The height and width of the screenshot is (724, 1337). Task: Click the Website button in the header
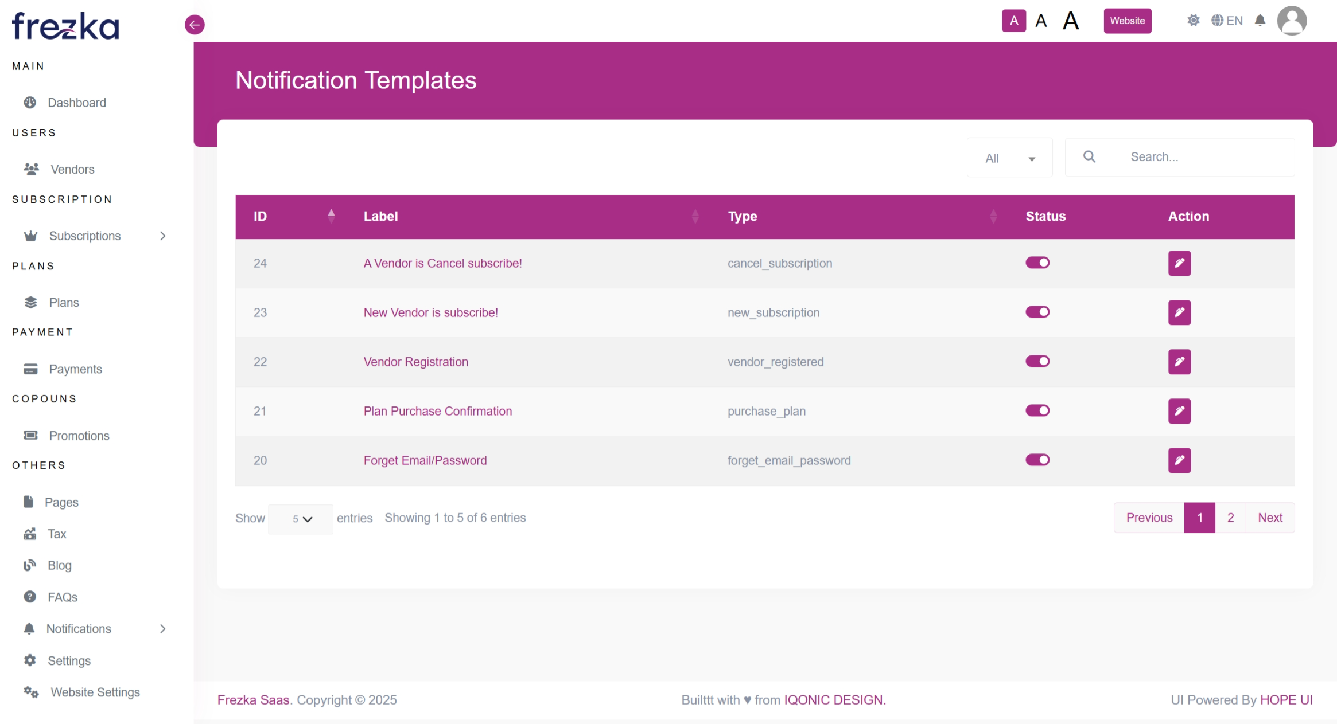[1127, 21]
